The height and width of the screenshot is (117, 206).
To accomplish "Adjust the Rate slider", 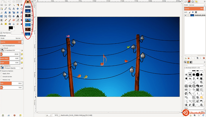I will [x=12, y=83].
